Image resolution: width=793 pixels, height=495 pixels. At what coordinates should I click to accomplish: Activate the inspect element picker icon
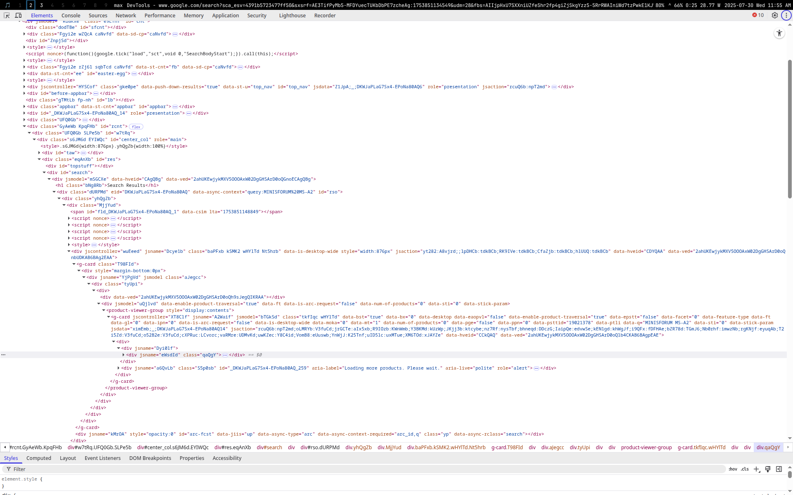[7, 15]
